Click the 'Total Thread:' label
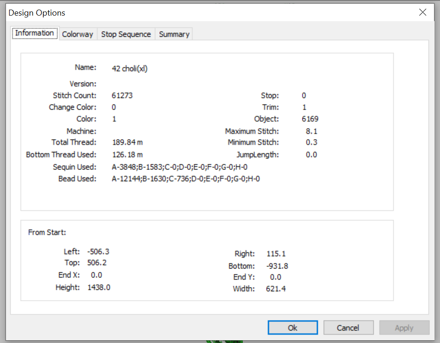This screenshot has height=343, width=440. [74, 142]
